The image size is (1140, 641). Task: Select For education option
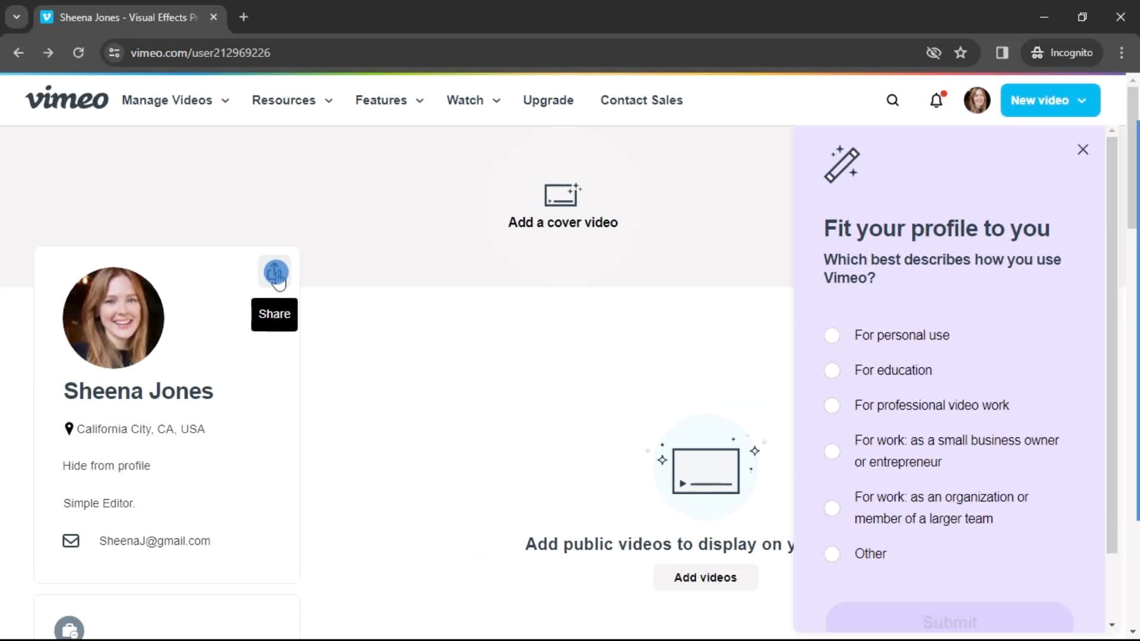click(x=832, y=370)
